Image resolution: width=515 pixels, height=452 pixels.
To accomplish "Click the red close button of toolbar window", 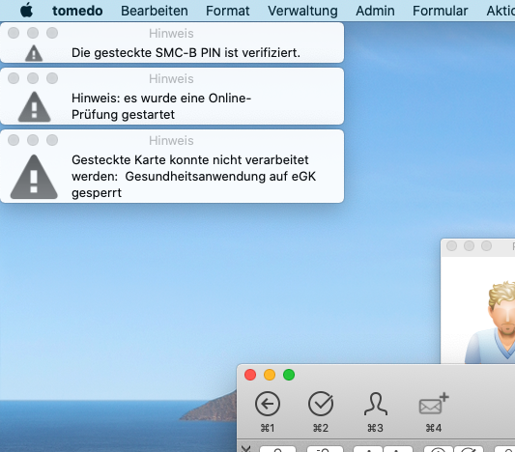I will point(250,375).
